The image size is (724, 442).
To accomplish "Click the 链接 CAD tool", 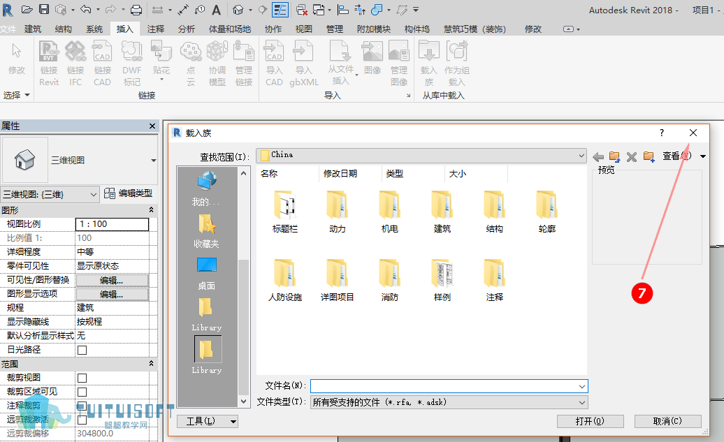I will click(102, 64).
